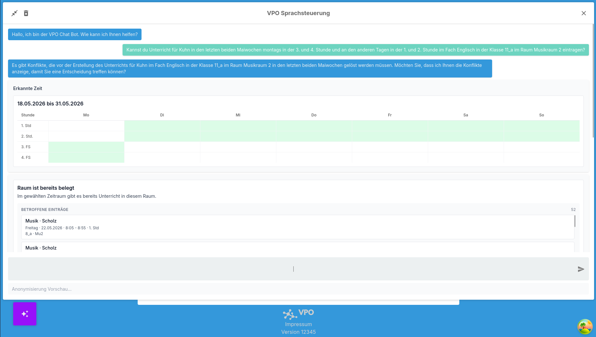Click the delete chat history trash icon
Image resolution: width=596 pixels, height=337 pixels.
click(26, 13)
